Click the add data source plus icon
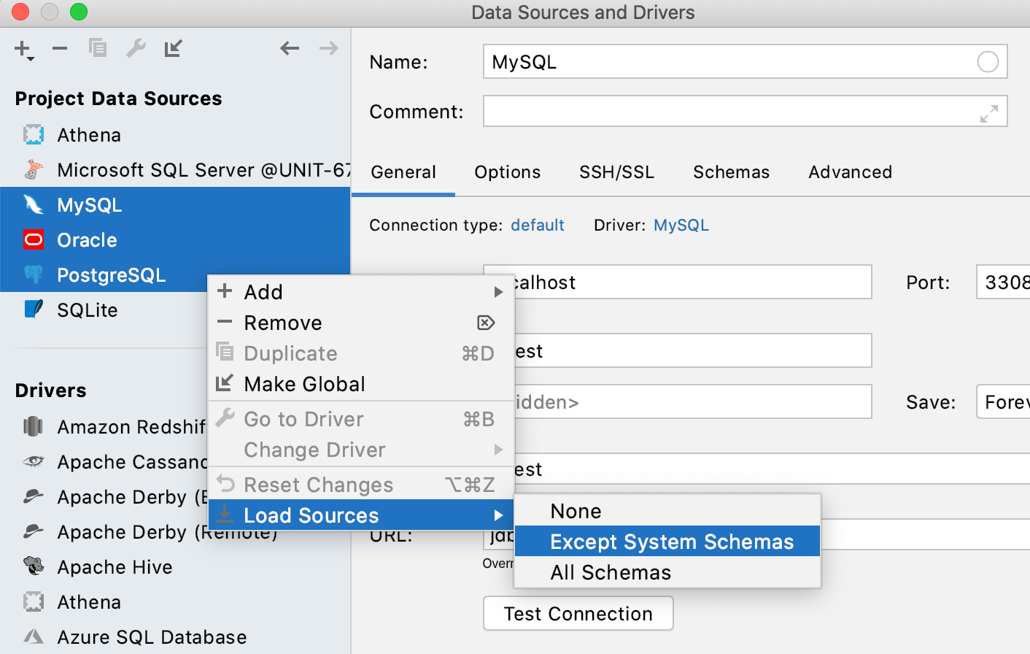 click(x=20, y=48)
